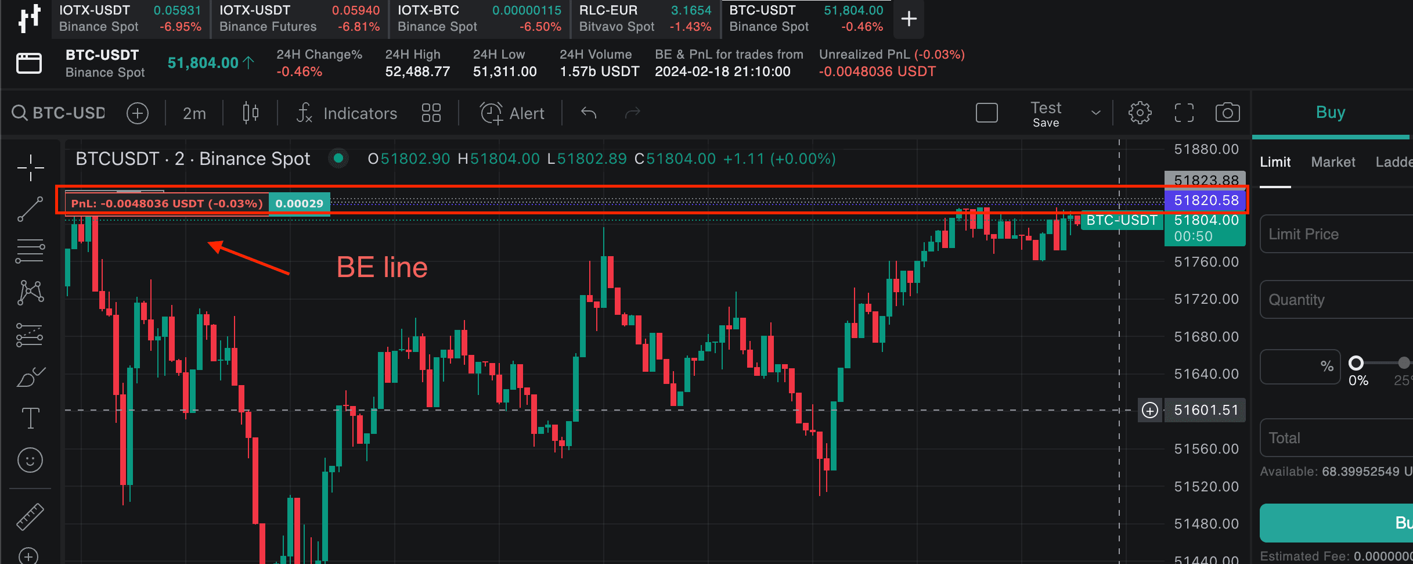
Task: Switch to IOTX-USDT Binance Futures tab
Action: pos(300,19)
